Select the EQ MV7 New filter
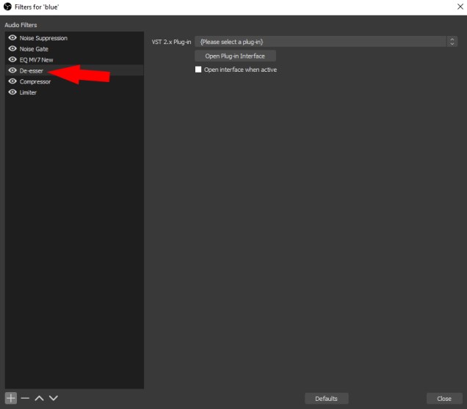This screenshot has height=409, width=467. point(37,59)
